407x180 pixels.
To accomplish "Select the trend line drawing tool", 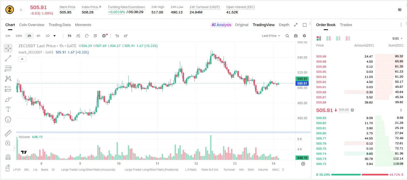I will coord(8,58).
